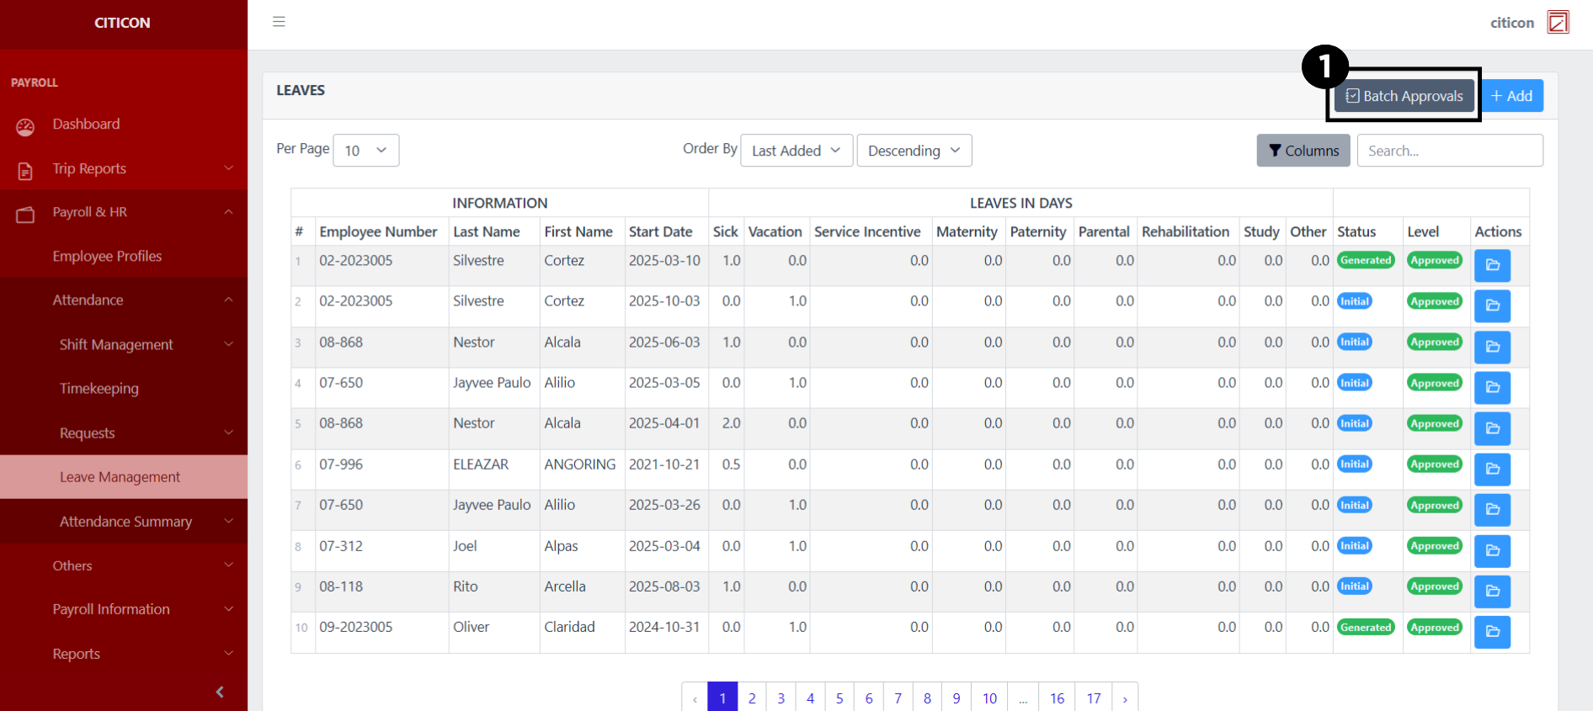Open folder action for ELEAZAR ANGORING row
This screenshot has width=1593, height=711.
click(x=1492, y=469)
